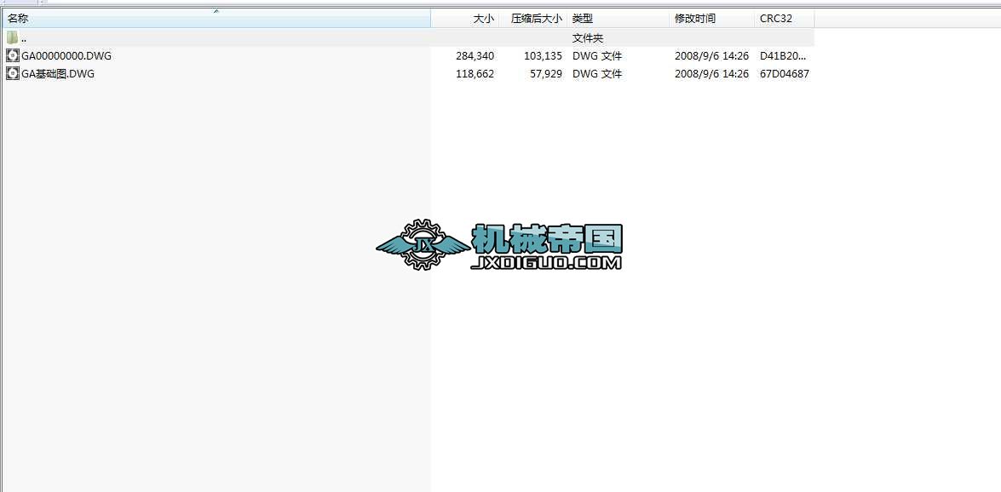Open the parent directory via the ".." entry
Screen dimensions: 1001x492
[23, 37]
